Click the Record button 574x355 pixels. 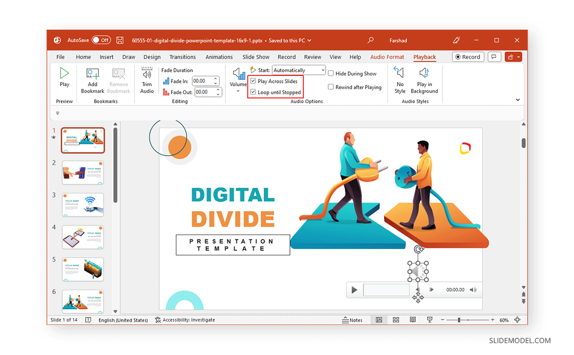468,56
